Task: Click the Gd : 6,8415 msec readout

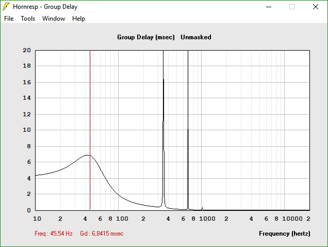Action: [102, 234]
